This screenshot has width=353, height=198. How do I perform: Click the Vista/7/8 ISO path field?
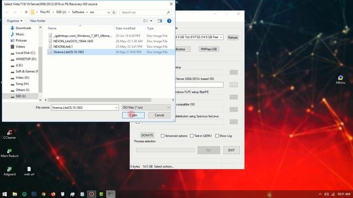coord(199,85)
